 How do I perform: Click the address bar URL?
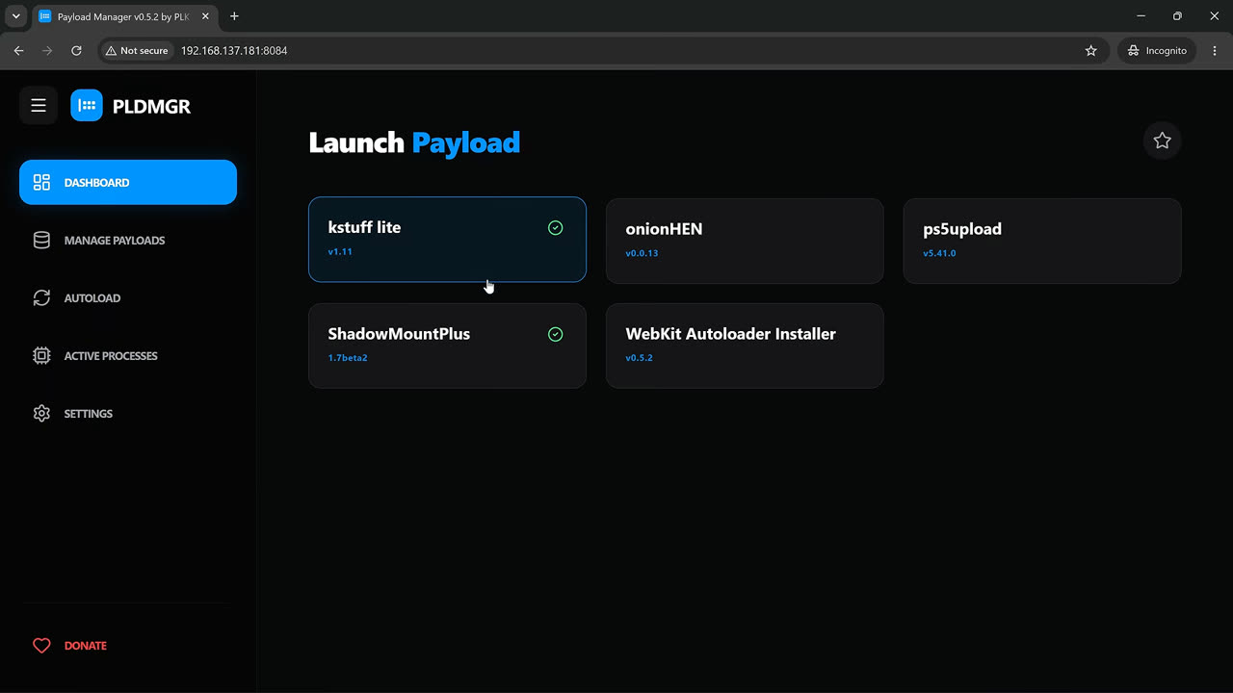pos(234,50)
